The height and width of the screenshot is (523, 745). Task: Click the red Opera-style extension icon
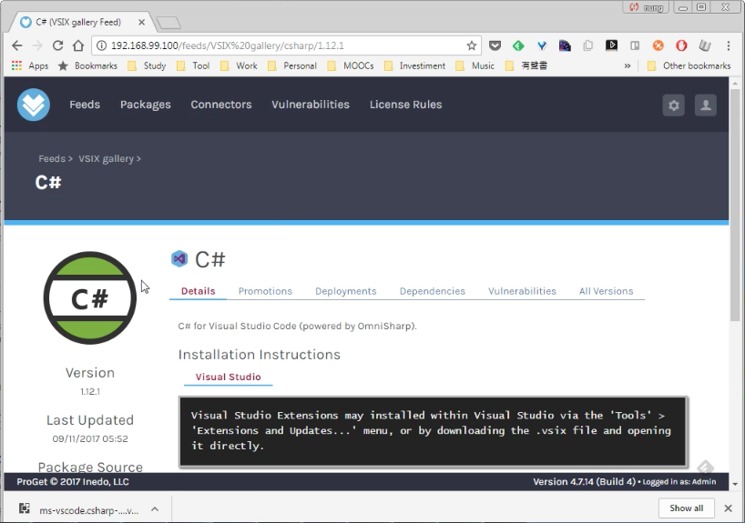click(681, 45)
